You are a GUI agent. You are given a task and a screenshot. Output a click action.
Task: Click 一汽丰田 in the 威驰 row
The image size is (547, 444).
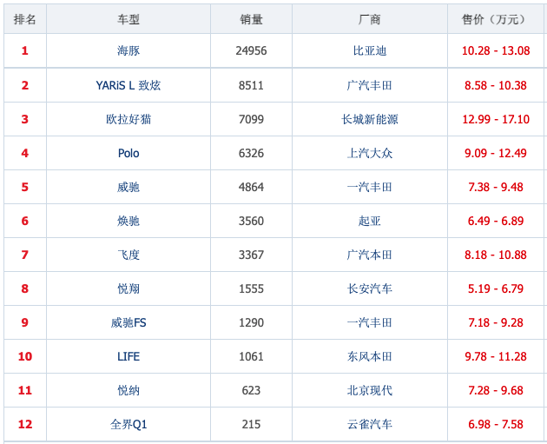370,187
